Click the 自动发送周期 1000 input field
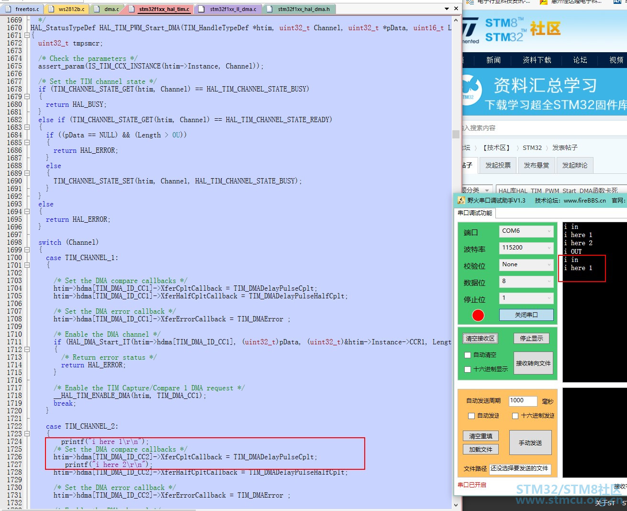627x511 pixels. pyautogui.click(x=523, y=400)
